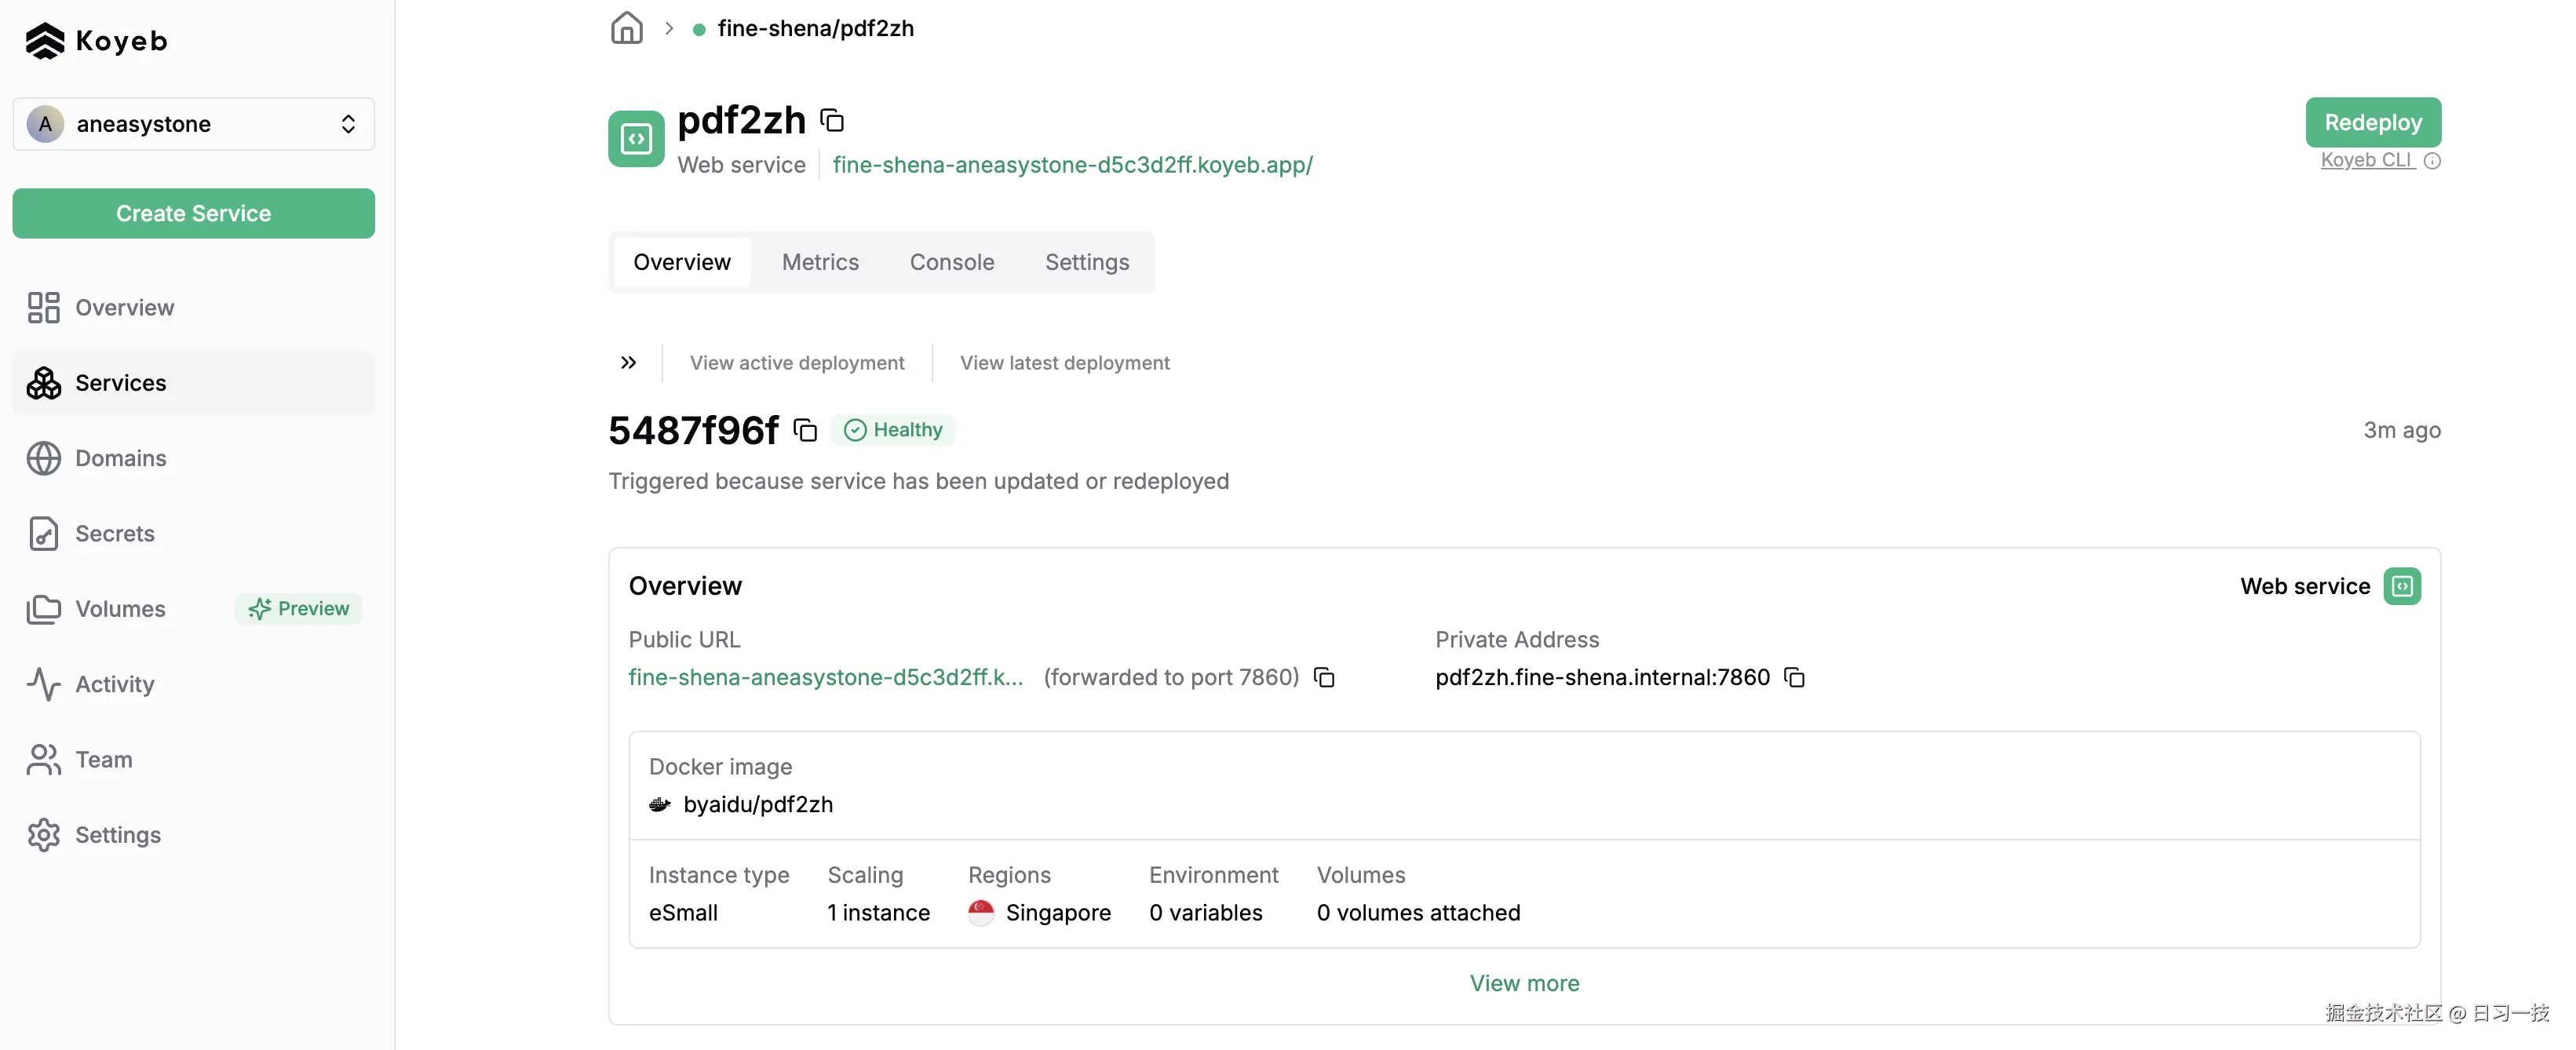Open Services in the sidebar
This screenshot has height=1050, width=2576.
pos(193,383)
